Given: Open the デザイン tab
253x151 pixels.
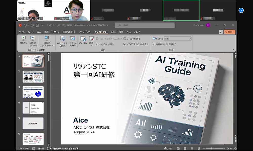Looking at the screenshot, I should tap(56, 32).
